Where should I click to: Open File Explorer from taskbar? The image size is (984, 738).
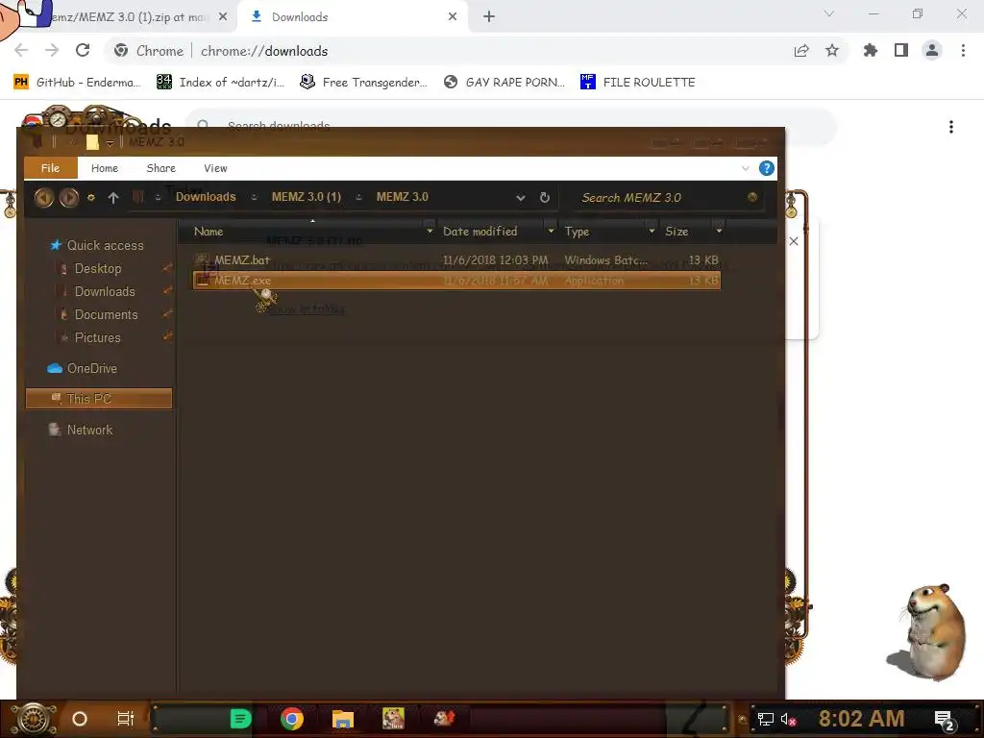(343, 719)
